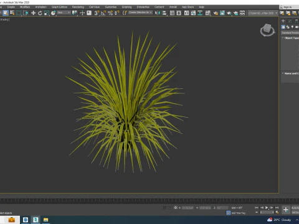The width and height of the screenshot is (299, 224).
Task: Click Add Time Tag
Action: [239, 213]
